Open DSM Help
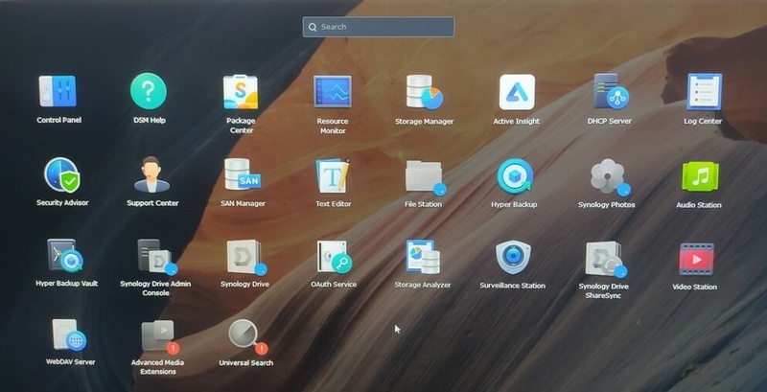Image resolution: width=767 pixels, height=392 pixels. (x=149, y=91)
